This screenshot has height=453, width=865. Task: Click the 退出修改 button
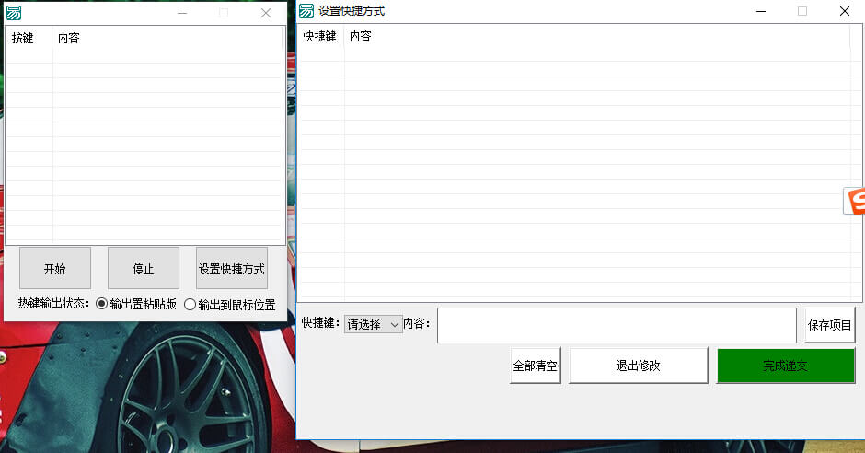coord(639,366)
